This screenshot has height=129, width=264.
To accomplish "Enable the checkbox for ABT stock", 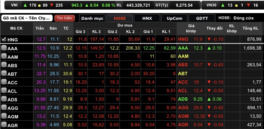I will coord(4,73).
